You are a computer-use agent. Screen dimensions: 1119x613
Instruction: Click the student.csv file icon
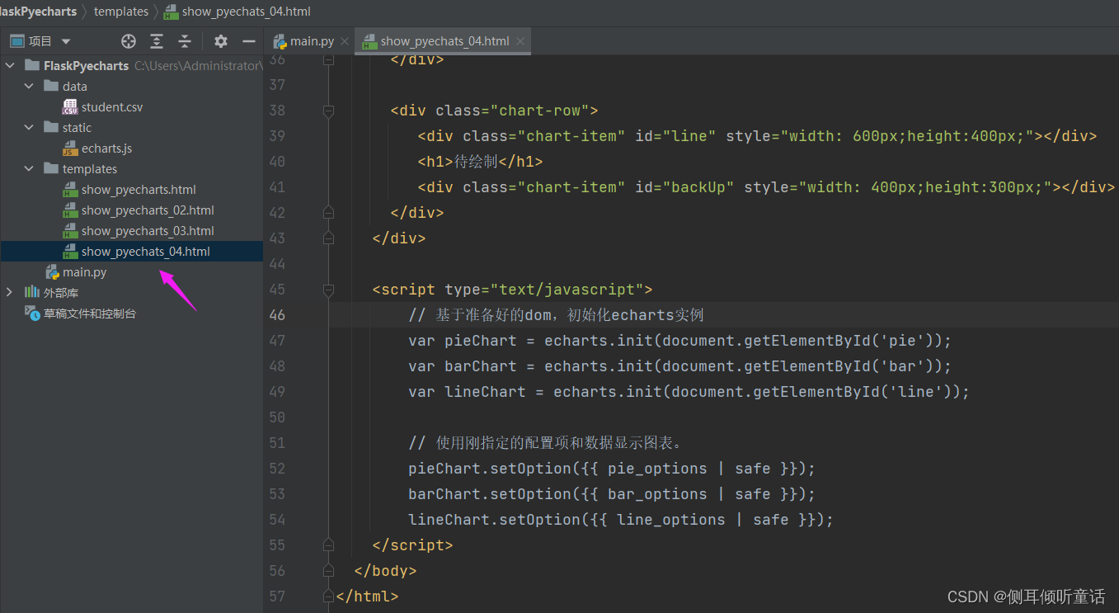[70, 106]
